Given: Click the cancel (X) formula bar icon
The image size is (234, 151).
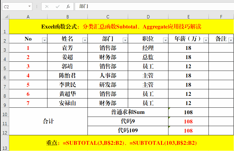Looking at the screenshot, I should (47, 7).
